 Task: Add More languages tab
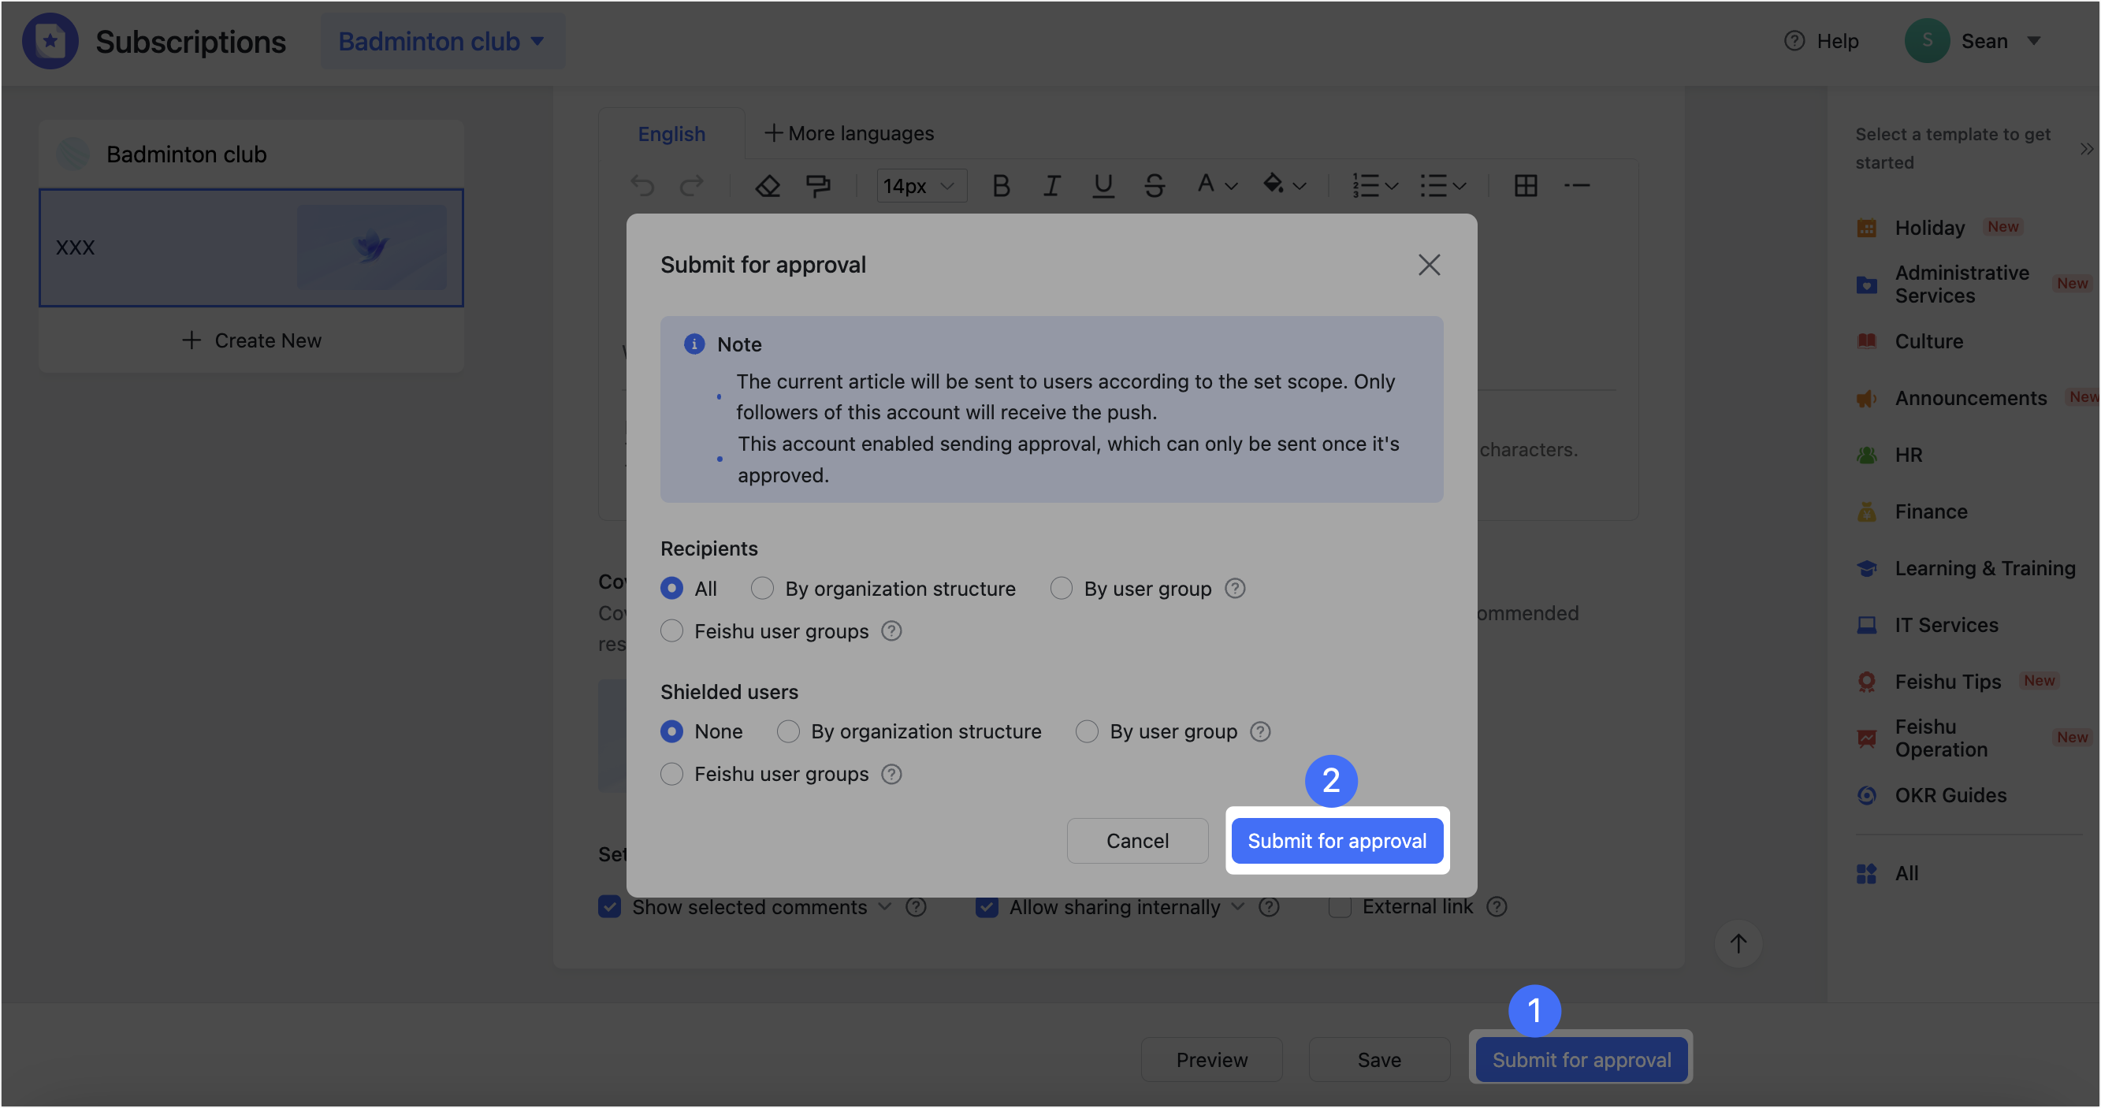[848, 133]
